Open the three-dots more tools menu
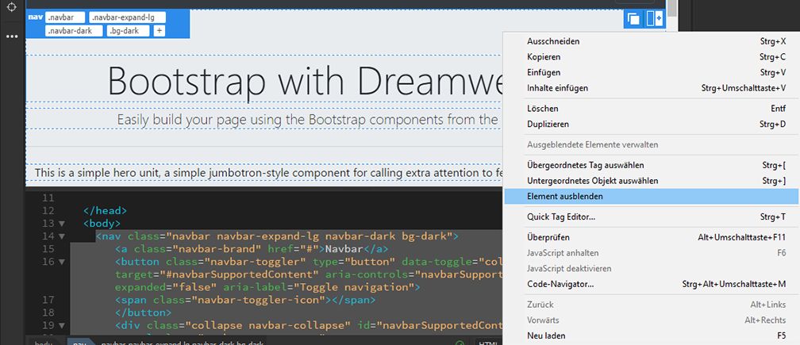The width and height of the screenshot is (800, 345). [x=12, y=36]
